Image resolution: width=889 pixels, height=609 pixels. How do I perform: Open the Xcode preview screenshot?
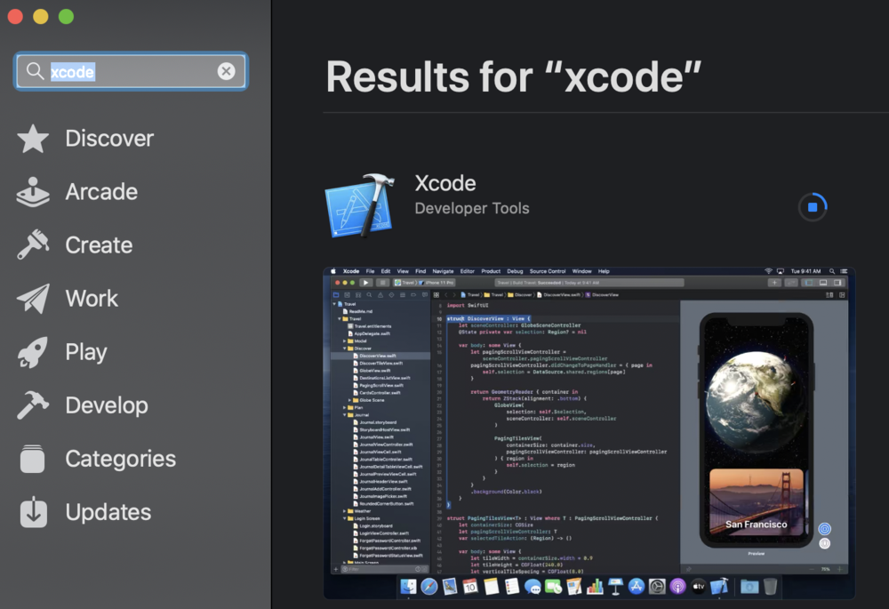(589, 431)
